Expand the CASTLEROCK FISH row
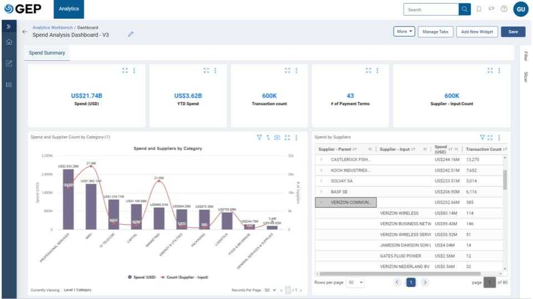 tap(321, 159)
